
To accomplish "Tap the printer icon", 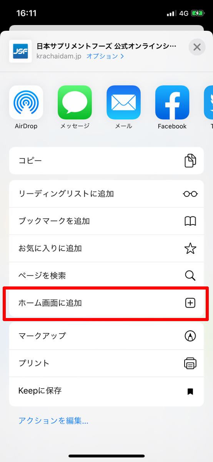I will click(190, 363).
